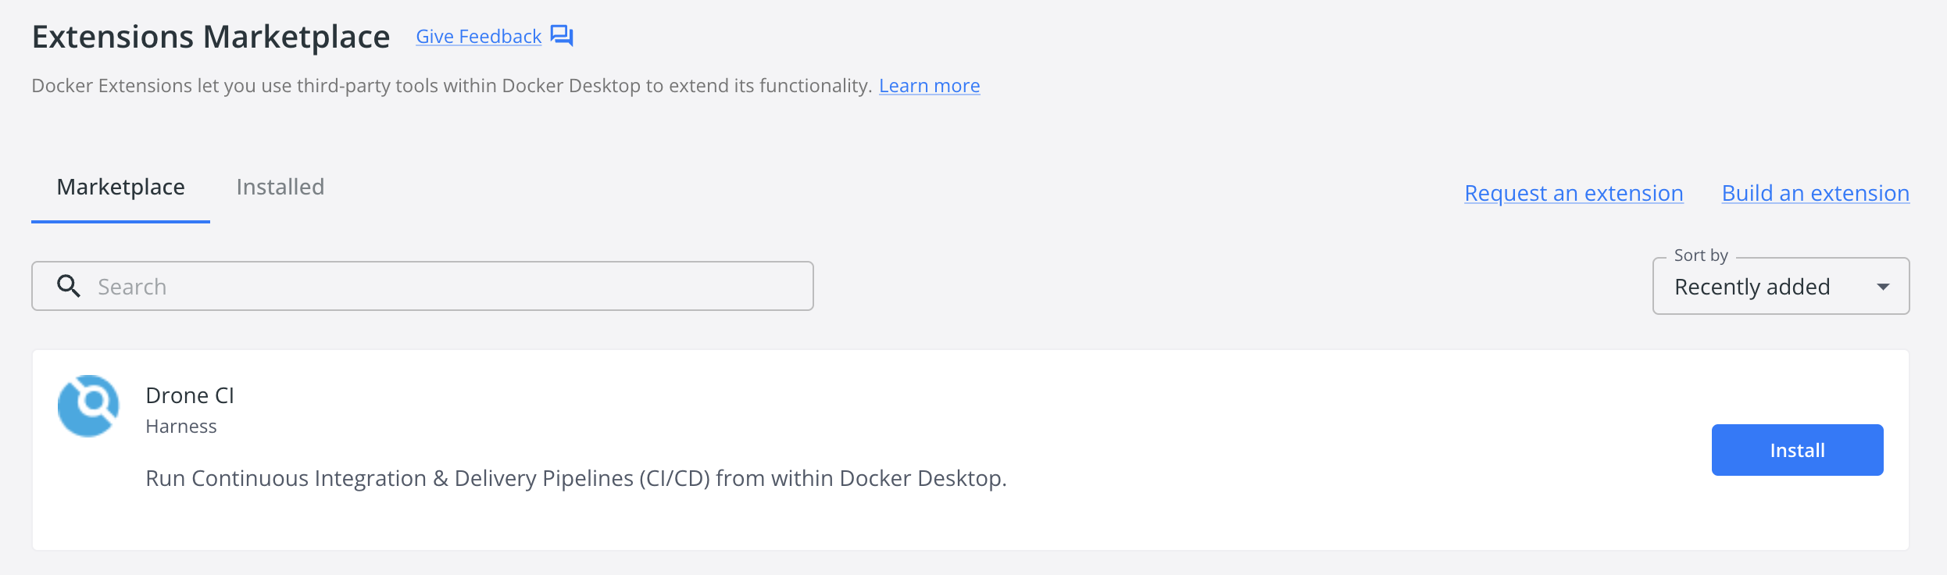Install the Drone CI extension
The width and height of the screenshot is (1947, 575).
1797,450
